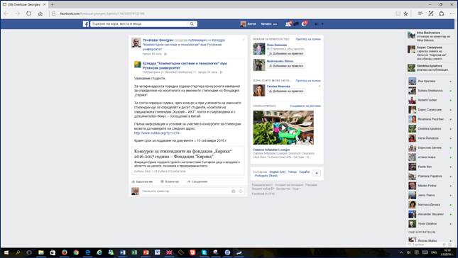
Task: Open the Share icon in Edge toolbar
Action: click(442, 13)
